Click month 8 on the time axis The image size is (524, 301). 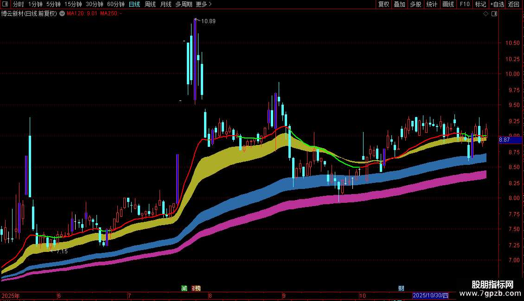point(210,295)
